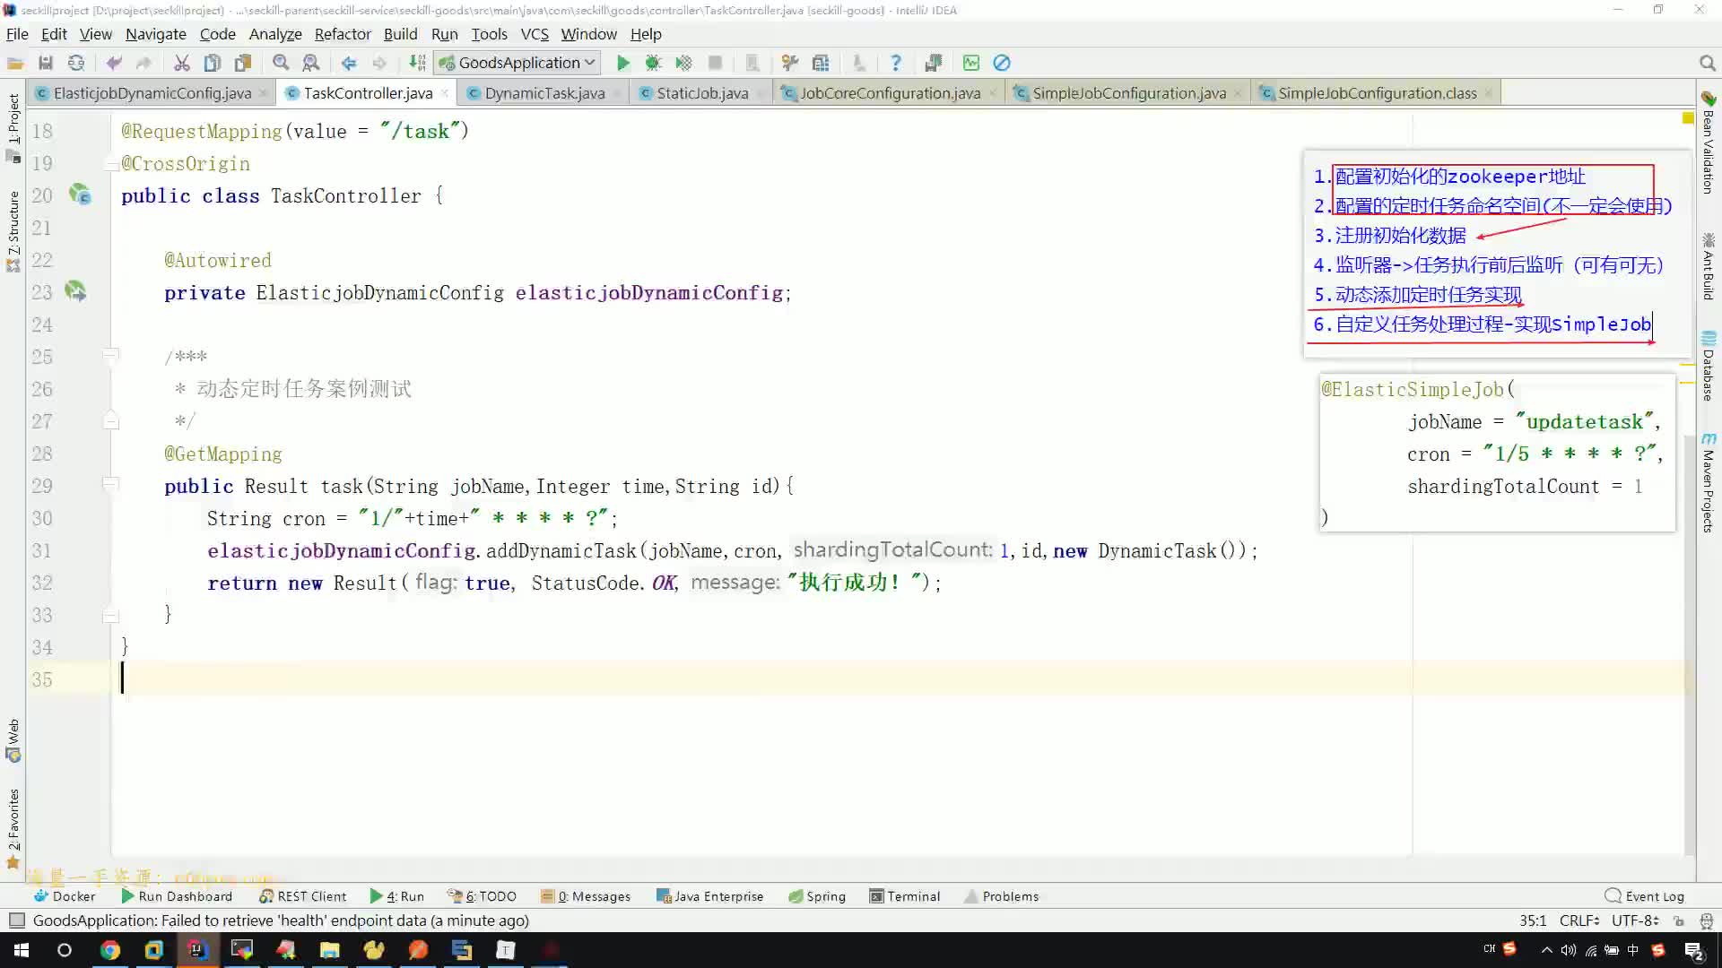The width and height of the screenshot is (1722, 968).
Task: Click the Open folder toolbar icon
Action: 15,63
